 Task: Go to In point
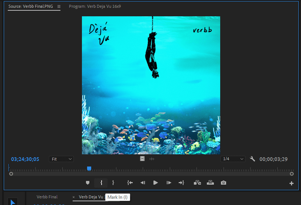130,183
